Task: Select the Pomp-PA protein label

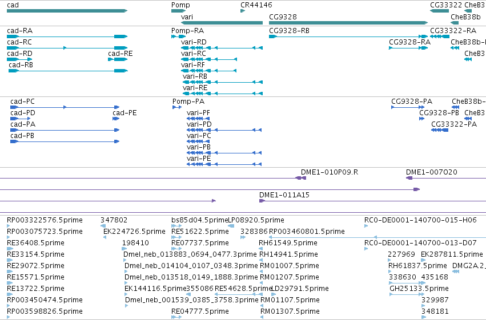Action: 188,102
